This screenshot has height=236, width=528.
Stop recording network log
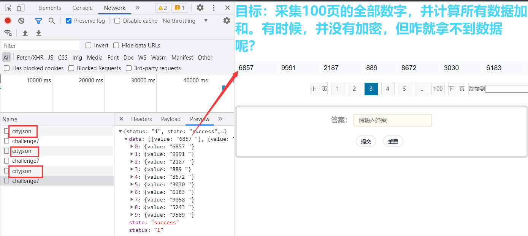pyautogui.click(x=8, y=21)
